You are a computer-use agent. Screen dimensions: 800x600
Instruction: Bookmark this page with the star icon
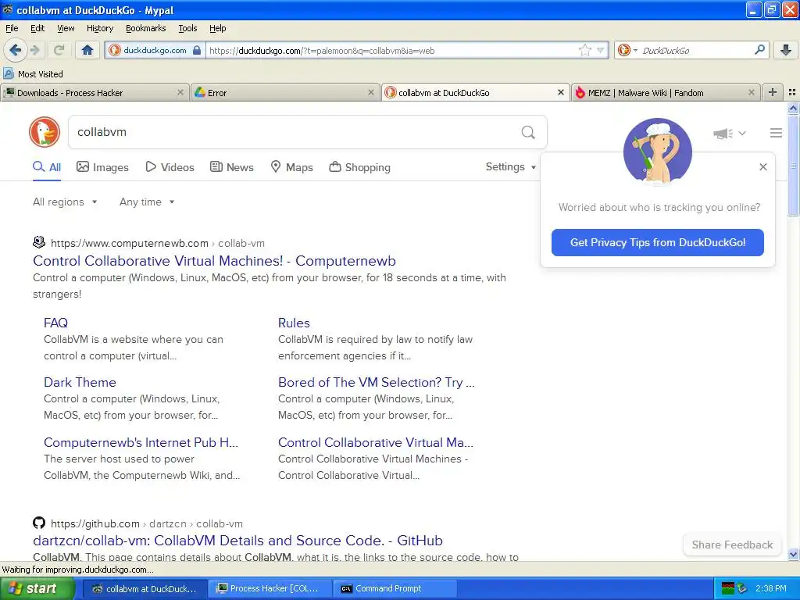tap(584, 51)
